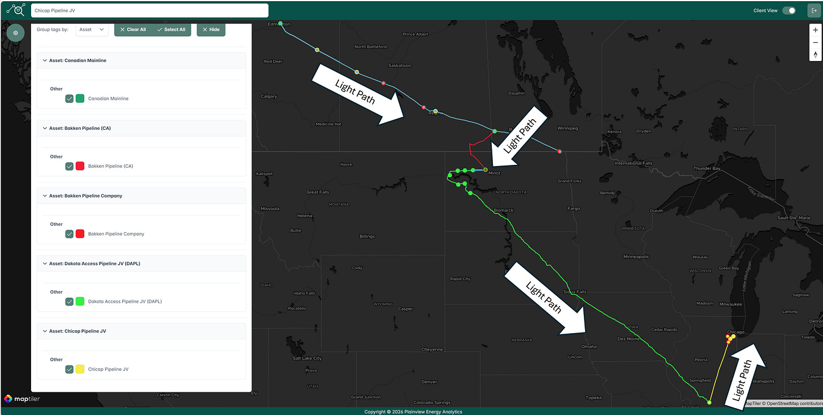The height and width of the screenshot is (415, 823).
Task: Open the Group tags by Asset dropdown
Action: 92,29
